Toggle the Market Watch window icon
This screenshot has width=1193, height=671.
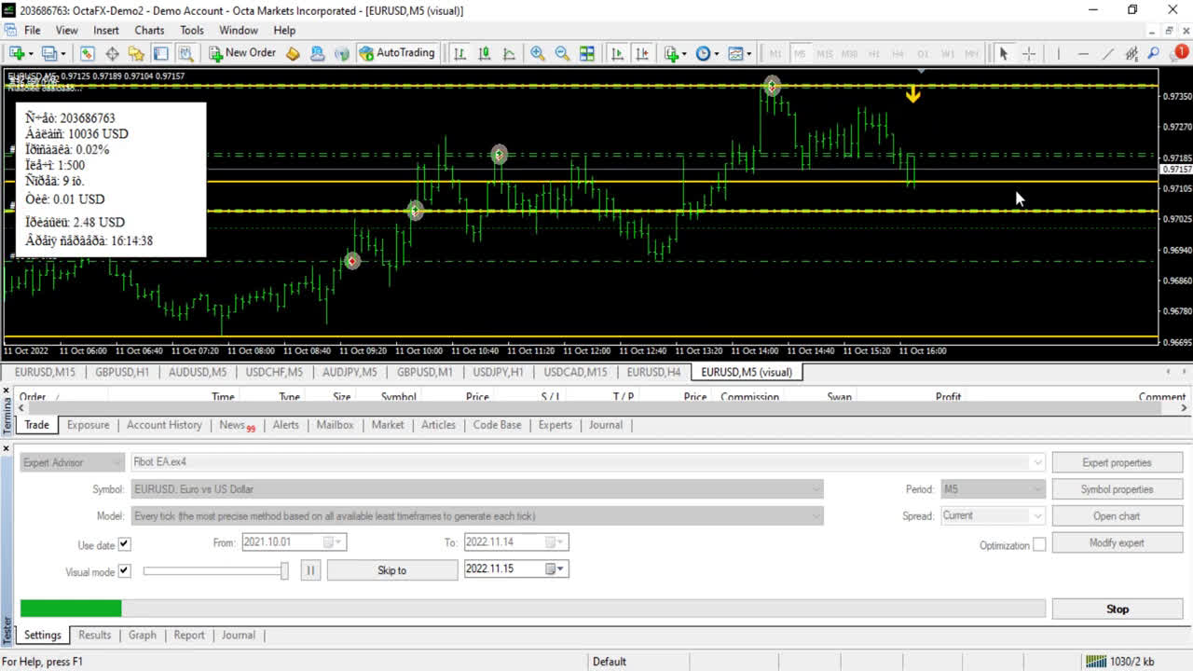(x=87, y=53)
